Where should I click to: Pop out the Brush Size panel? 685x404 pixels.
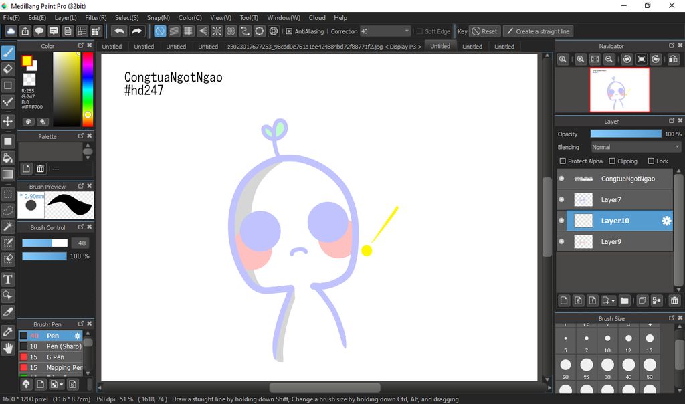tap(672, 318)
